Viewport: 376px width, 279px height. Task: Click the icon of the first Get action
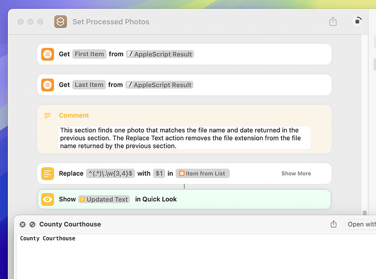click(48, 54)
